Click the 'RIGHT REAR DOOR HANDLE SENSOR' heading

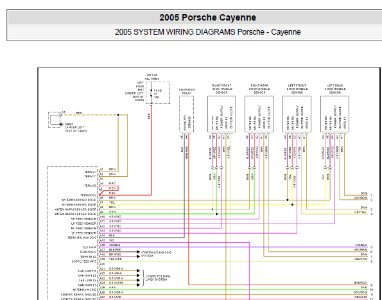(259, 89)
